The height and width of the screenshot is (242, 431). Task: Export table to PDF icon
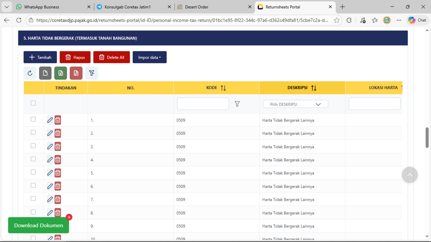tap(76, 73)
